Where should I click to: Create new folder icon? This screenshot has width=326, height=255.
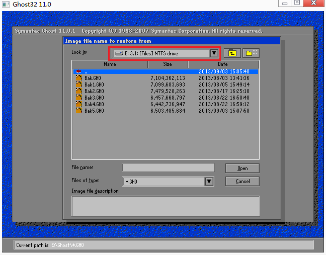(x=251, y=53)
